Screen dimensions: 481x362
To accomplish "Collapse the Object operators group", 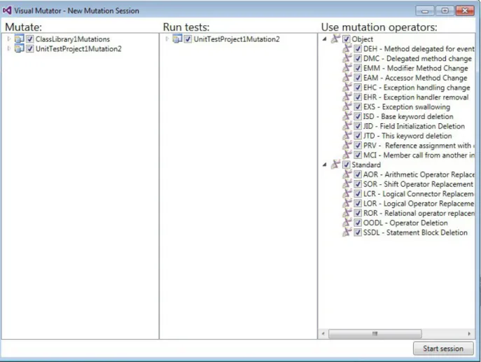I will point(325,39).
